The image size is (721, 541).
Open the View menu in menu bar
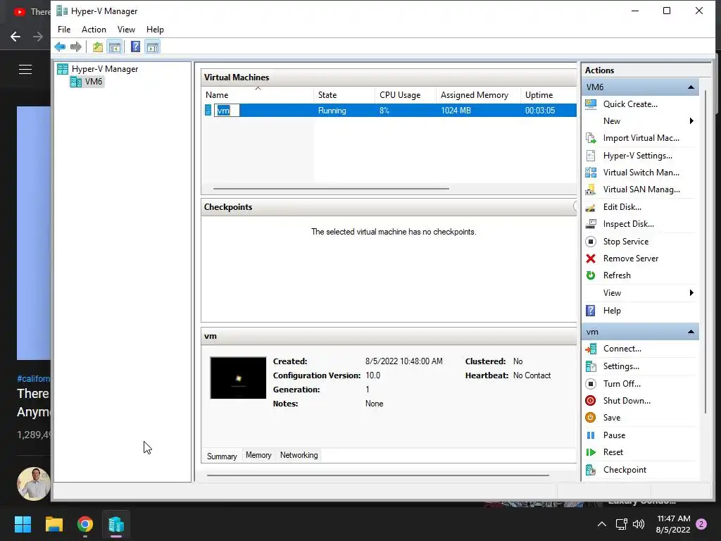(126, 30)
